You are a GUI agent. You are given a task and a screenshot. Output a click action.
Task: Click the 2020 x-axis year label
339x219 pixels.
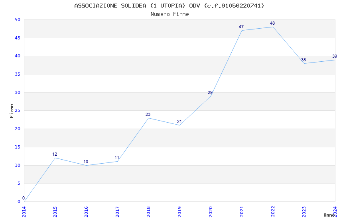[211, 212]
